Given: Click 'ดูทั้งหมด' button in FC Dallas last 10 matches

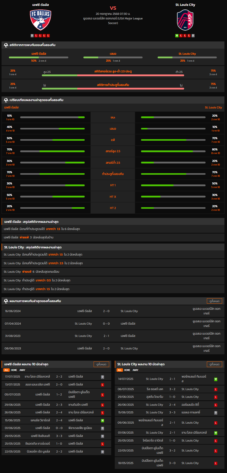Looking at the screenshot, I should (102, 364).
